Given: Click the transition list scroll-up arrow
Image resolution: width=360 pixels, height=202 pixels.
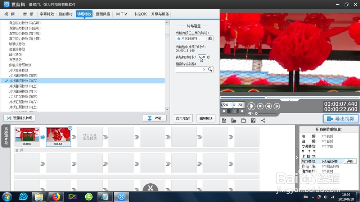Looking at the screenshot, I should click(x=167, y=22).
